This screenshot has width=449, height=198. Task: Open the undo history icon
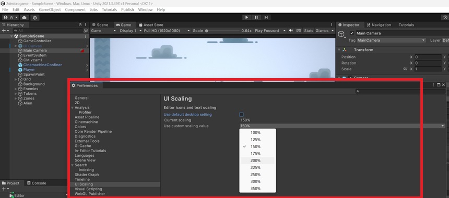[445, 17]
